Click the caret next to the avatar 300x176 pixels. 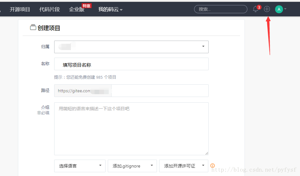(x=285, y=9)
